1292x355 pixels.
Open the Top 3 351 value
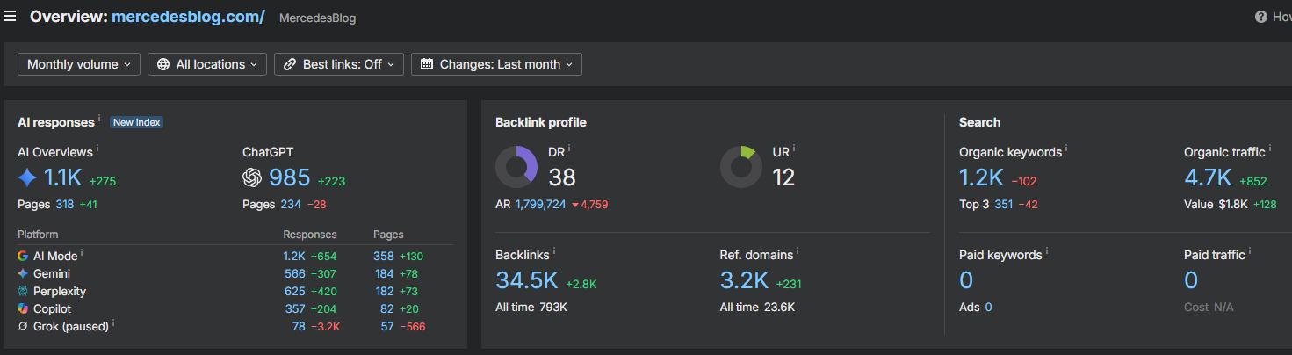(1004, 205)
